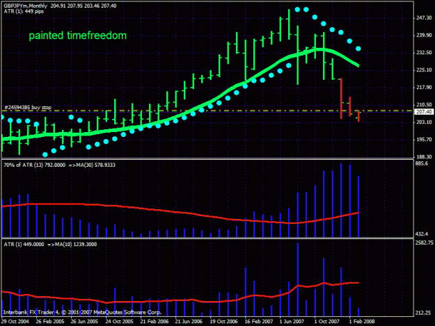Click the 212.25 scale value
The width and height of the screenshot is (435, 326).
point(423,313)
